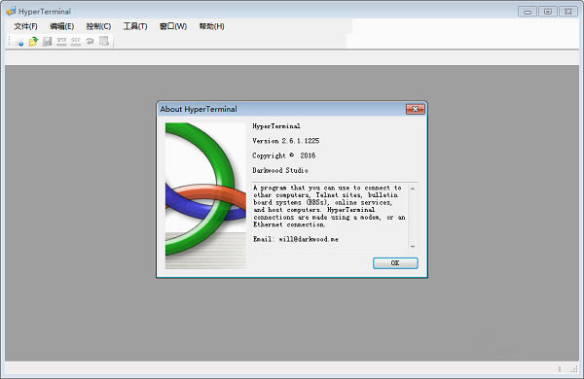Click the Darkwood Studio text
Image resolution: width=584 pixels, height=379 pixels.
tap(280, 170)
